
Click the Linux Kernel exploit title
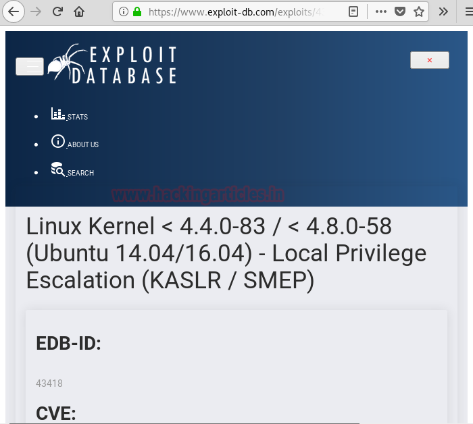click(226, 253)
